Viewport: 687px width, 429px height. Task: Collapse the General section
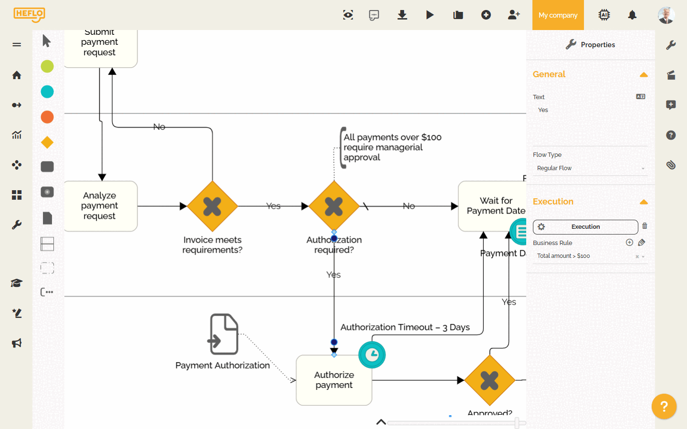tap(644, 75)
